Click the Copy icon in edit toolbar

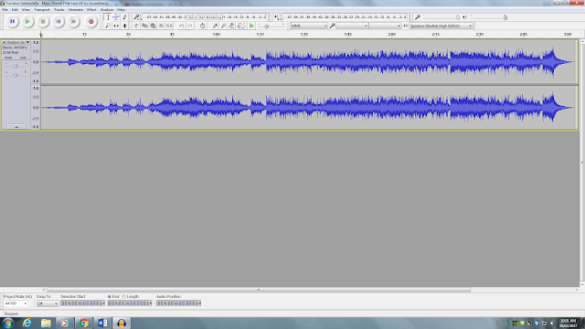[x=144, y=26]
